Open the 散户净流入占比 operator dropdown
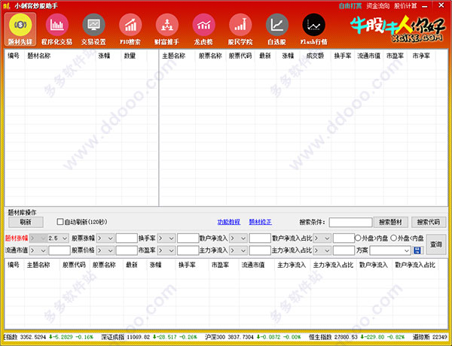The height and width of the screenshot is (346, 452). pyautogui.click(x=322, y=238)
